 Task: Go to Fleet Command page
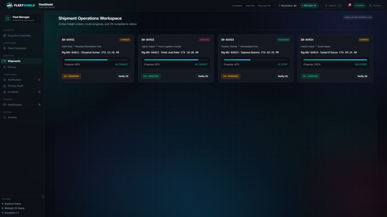tap(22, 48)
